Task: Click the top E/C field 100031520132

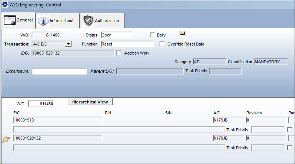Action: pyautogui.click(x=73, y=53)
